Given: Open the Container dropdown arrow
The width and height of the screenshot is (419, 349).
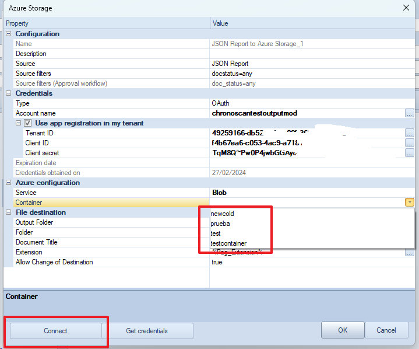Looking at the screenshot, I should pos(410,203).
